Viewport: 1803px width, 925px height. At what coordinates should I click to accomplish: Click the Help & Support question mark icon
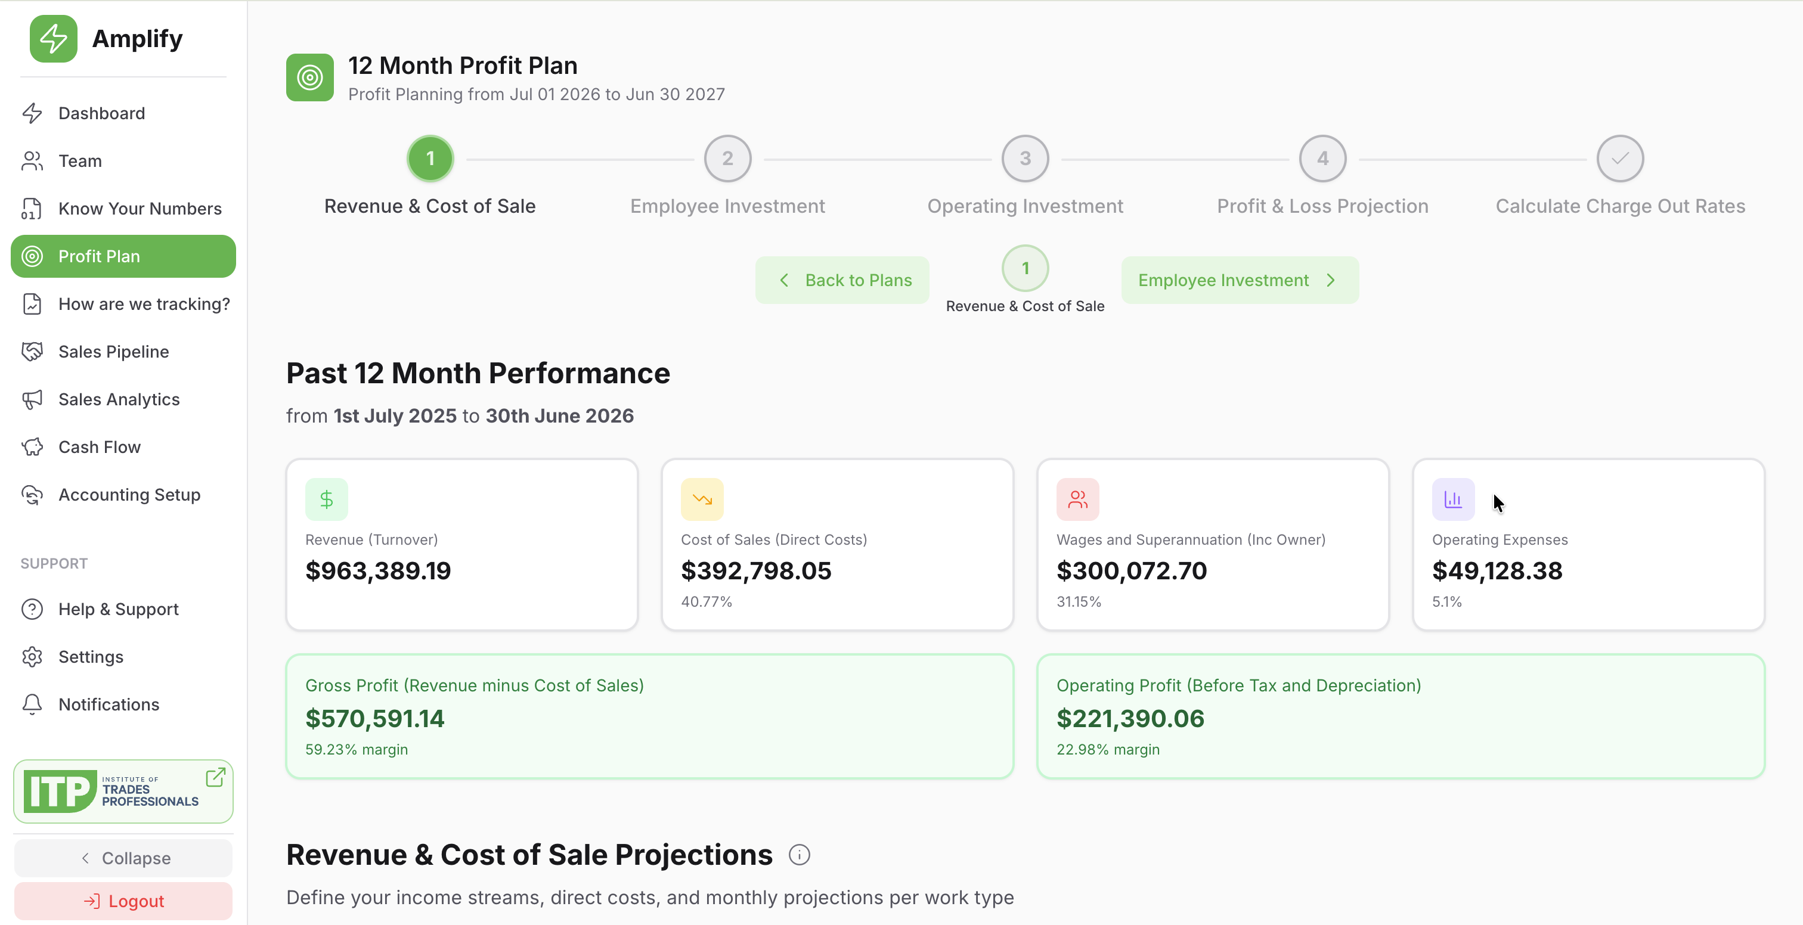click(32, 610)
